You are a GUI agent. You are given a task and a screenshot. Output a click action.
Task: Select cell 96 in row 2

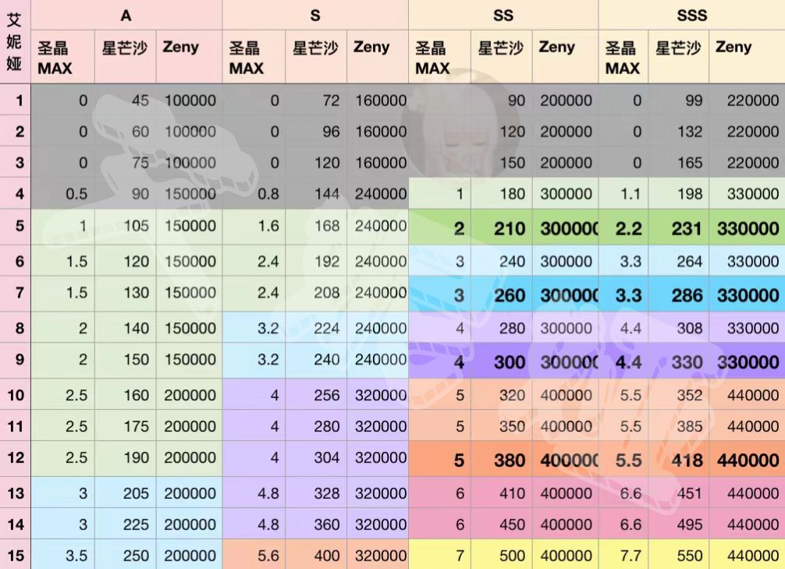click(x=316, y=131)
